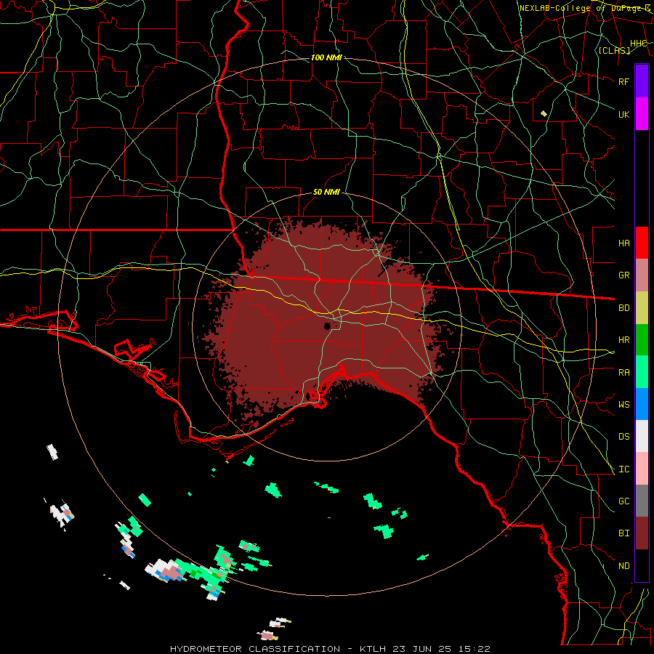Click the ND black legend swatch

coord(642,565)
